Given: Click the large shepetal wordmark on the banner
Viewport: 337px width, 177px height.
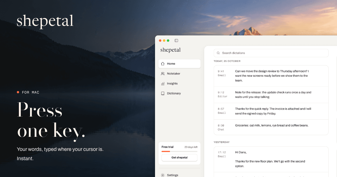Looking at the screenshot, I should point(45,21).
